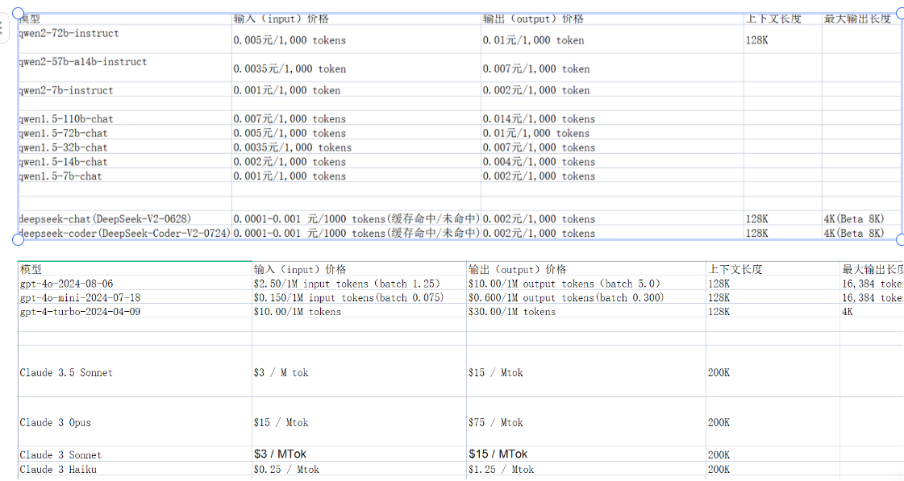Click the '0.007元/1,000 tokens' input price of qwen1.5-110b-chat
This screenshot has width=904, height=481.
290,118
